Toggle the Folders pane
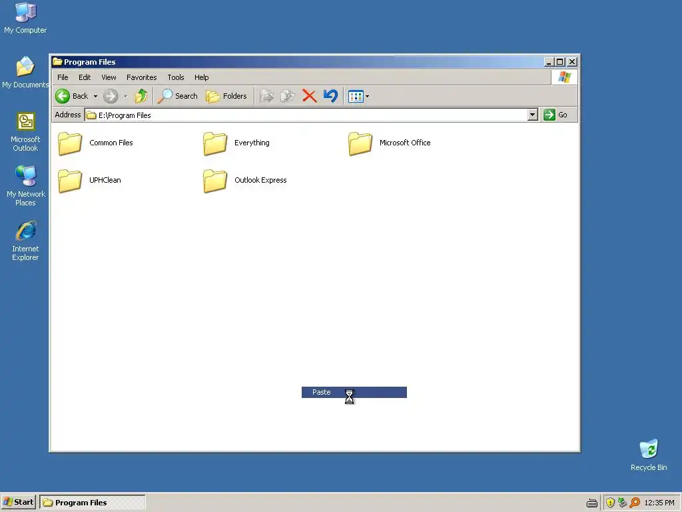682x512 pixels. [226, 96]
